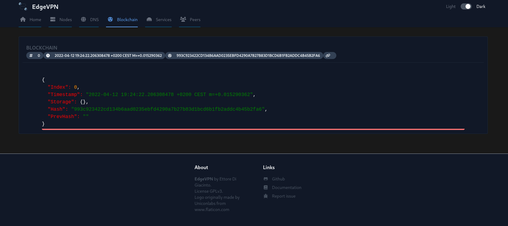Click the EdgeVPN logo icon

(x=23, y=6)
